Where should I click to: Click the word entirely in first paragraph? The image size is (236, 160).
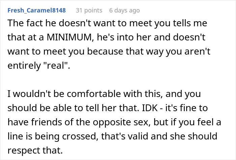[24, 66]
